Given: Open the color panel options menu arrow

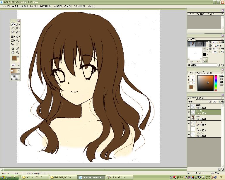Looking at the screenshot, I should coord(222,73).
